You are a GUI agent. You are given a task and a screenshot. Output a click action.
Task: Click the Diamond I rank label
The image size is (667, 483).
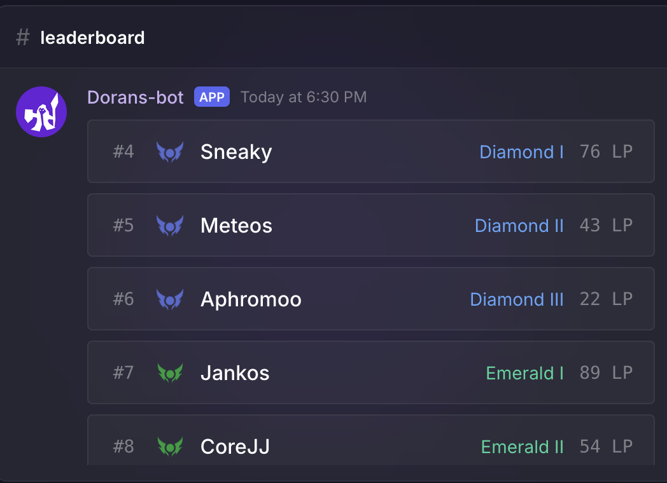(521, 152)
